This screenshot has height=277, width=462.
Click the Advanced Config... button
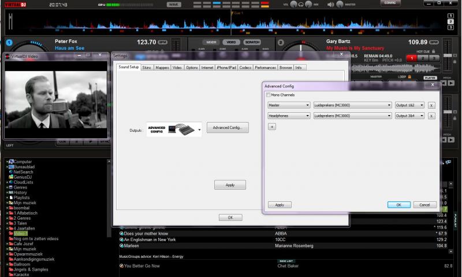(x=228, y=128)
